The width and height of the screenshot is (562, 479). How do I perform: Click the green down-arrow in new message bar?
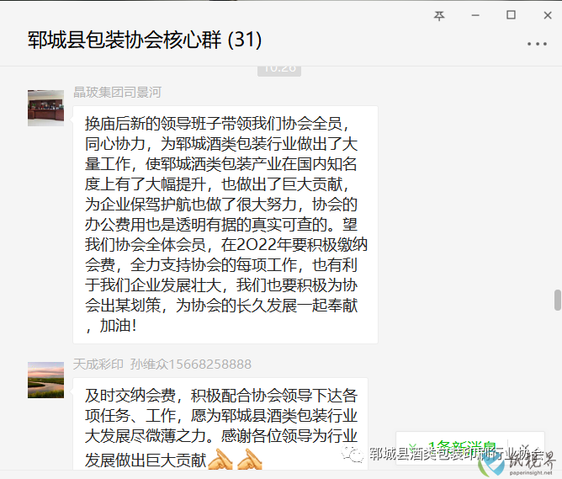[412, 448]
